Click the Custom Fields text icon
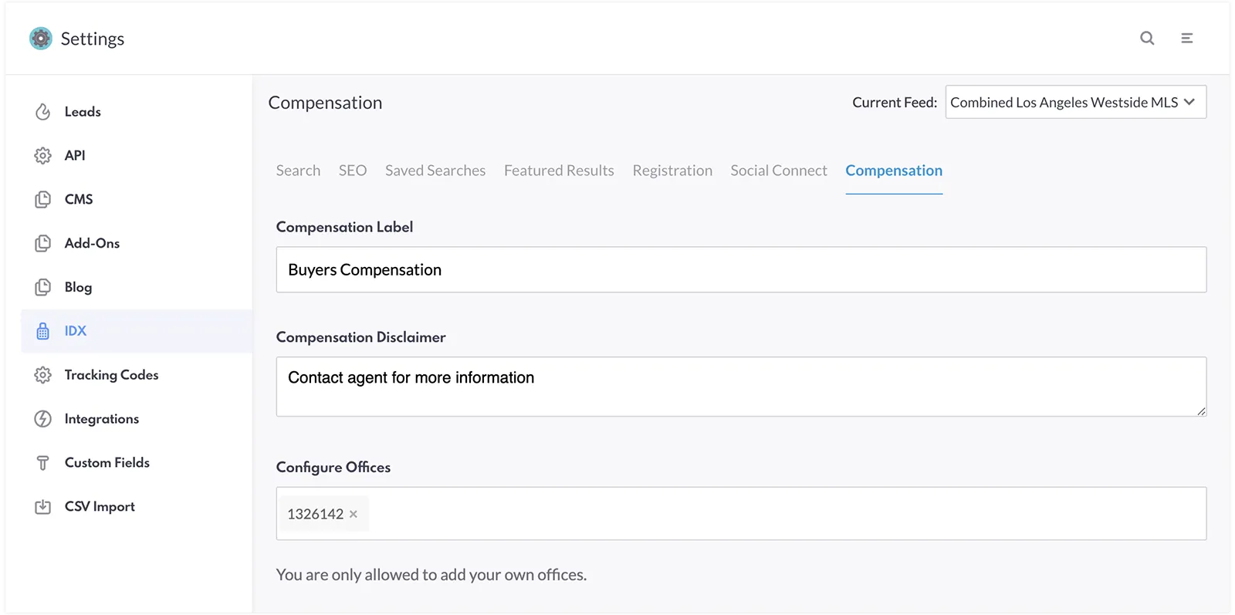The height and width of the screenshot is (615, 1235). point(43,463)
